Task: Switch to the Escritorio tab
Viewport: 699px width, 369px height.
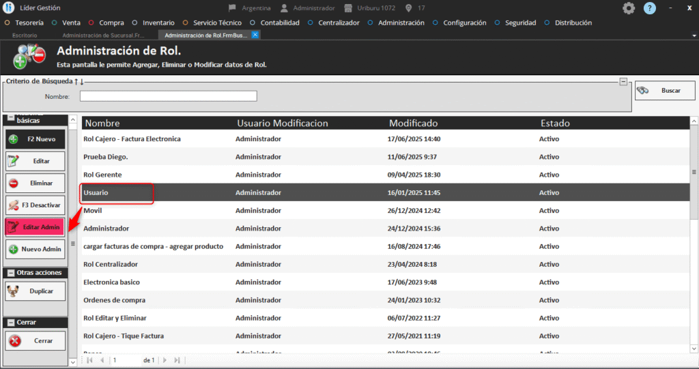Action: click(x=25, y=35)
